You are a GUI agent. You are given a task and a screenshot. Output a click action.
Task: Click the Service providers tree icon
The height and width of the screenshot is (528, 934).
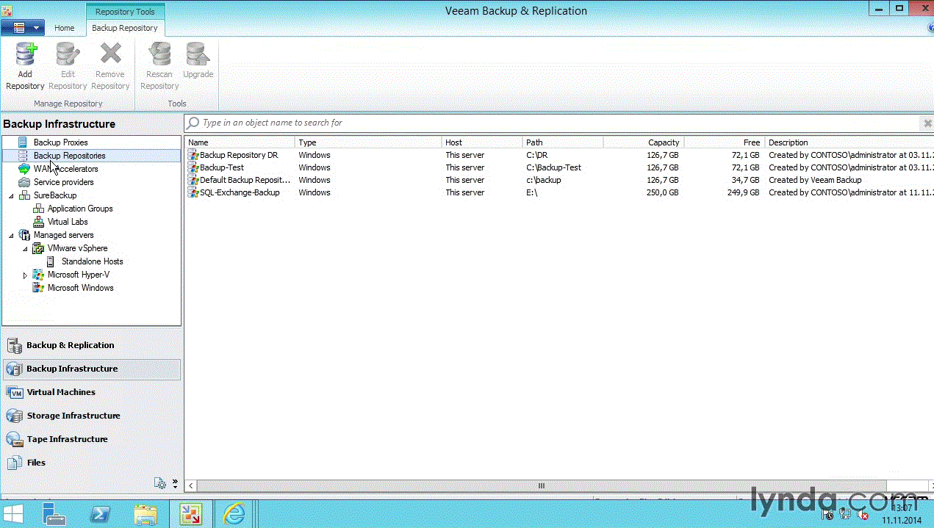[x=24, y=182]
